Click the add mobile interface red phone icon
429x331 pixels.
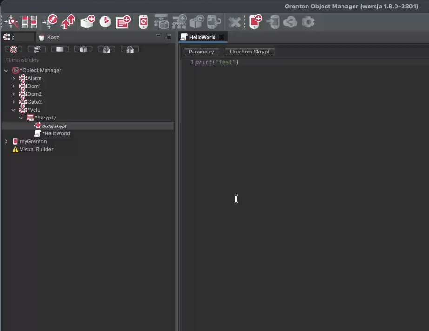click(x=255, y=22)
